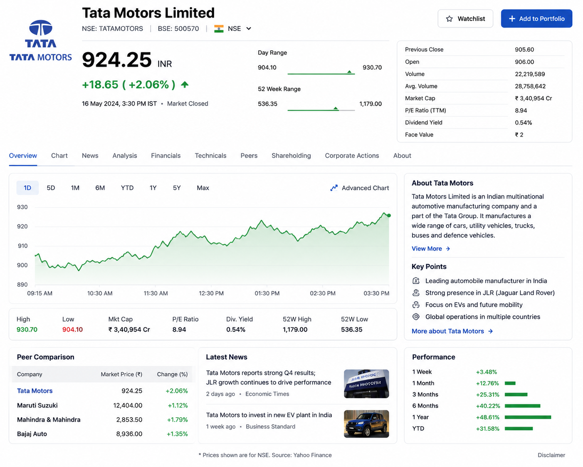Click the 52 Week Range indicator bar

[321, 109]
